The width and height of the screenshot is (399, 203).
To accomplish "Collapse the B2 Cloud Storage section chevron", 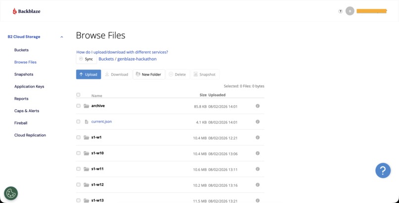I will pos(61,37).
